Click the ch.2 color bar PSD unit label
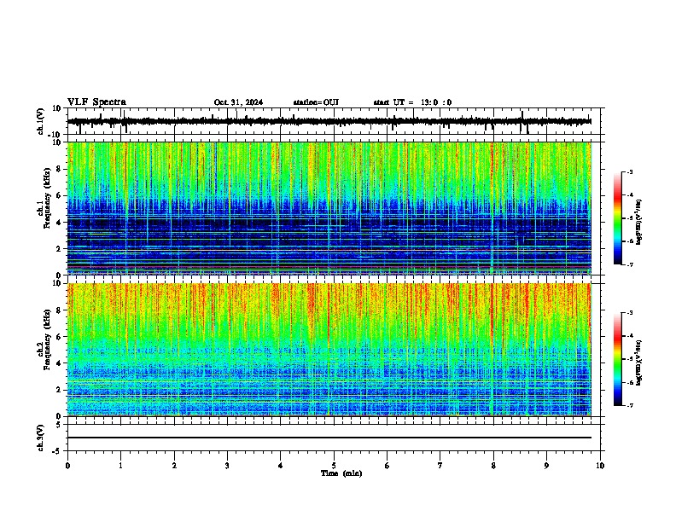This screenshot has width=676, height=522. 638,362
